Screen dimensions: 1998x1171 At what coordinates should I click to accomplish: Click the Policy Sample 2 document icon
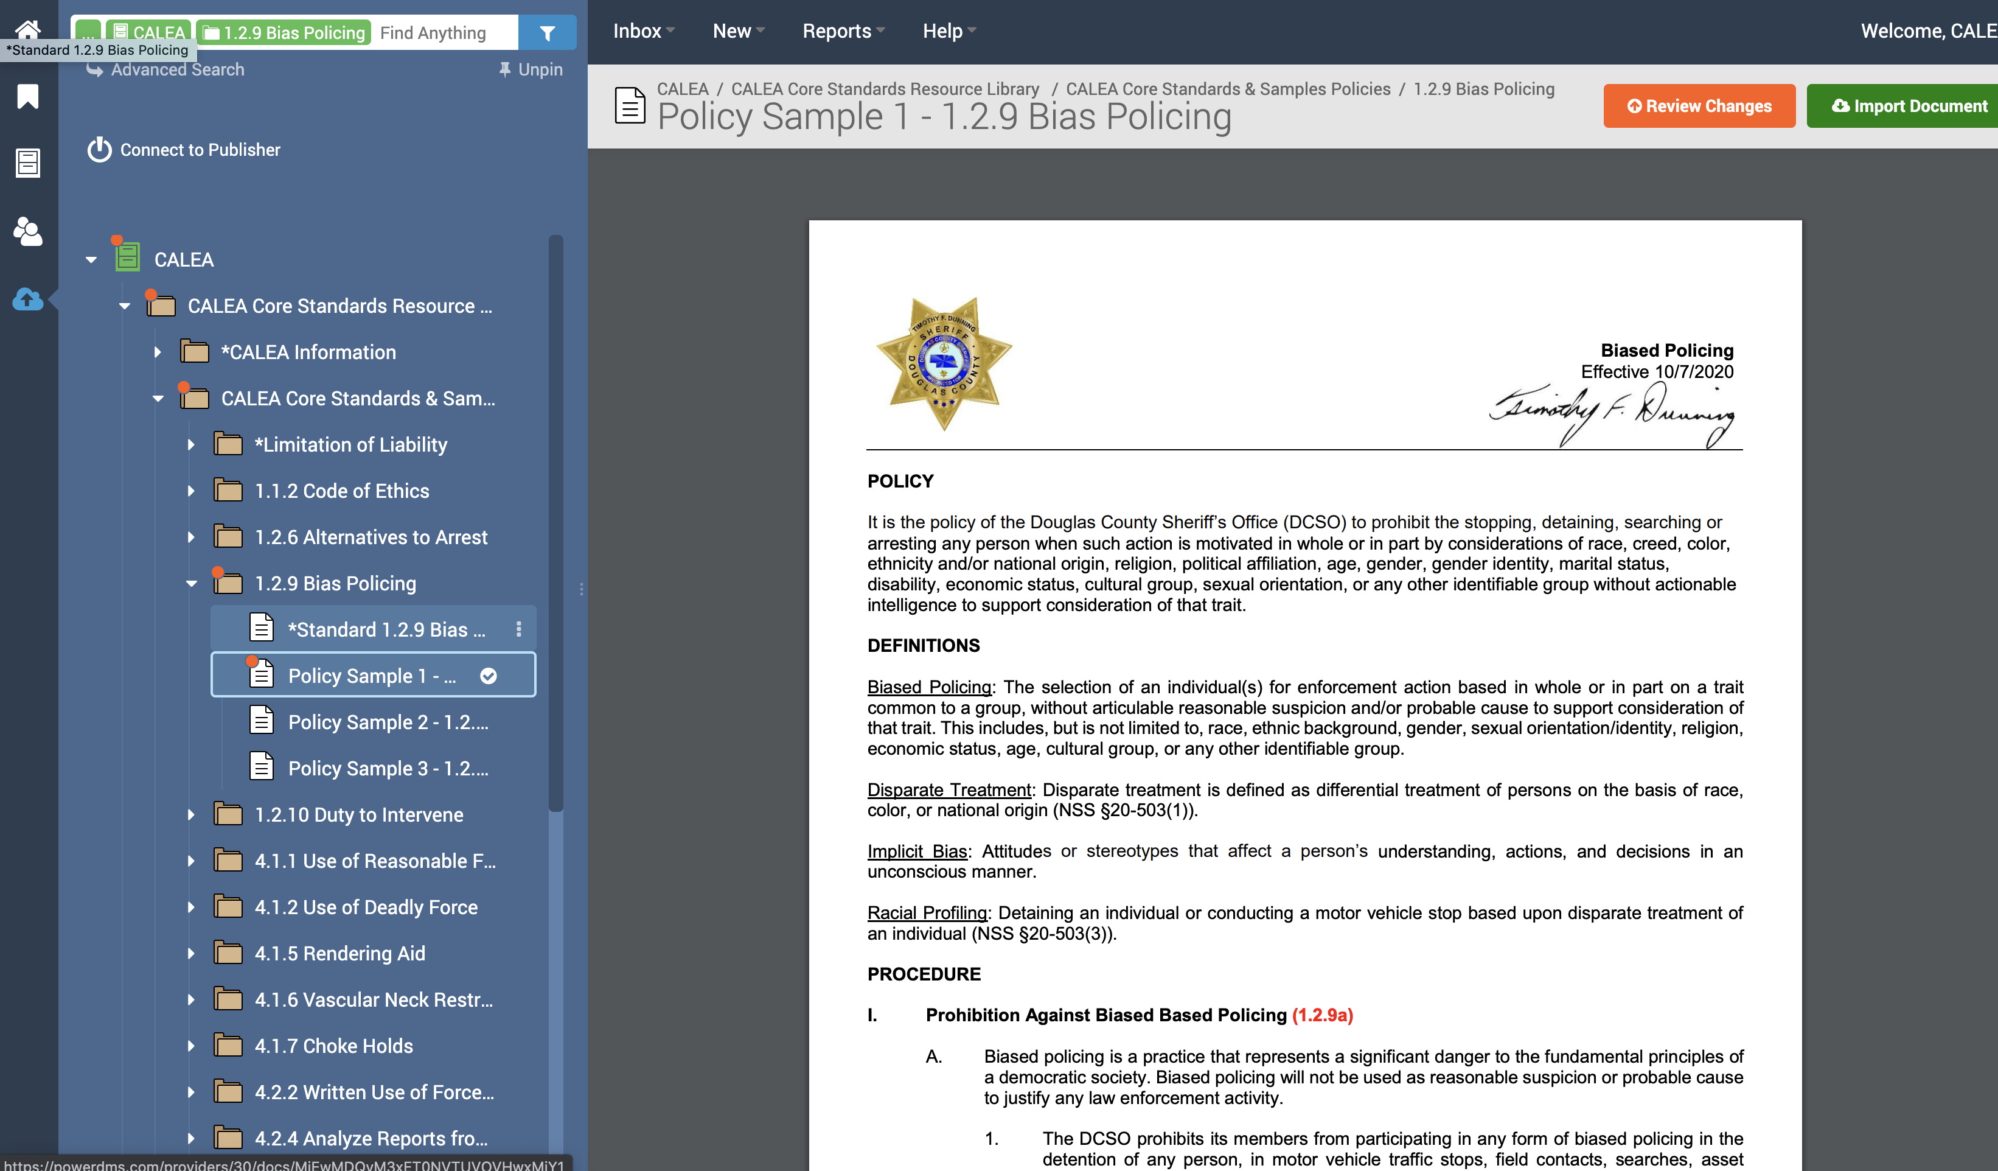coord(262,721)
